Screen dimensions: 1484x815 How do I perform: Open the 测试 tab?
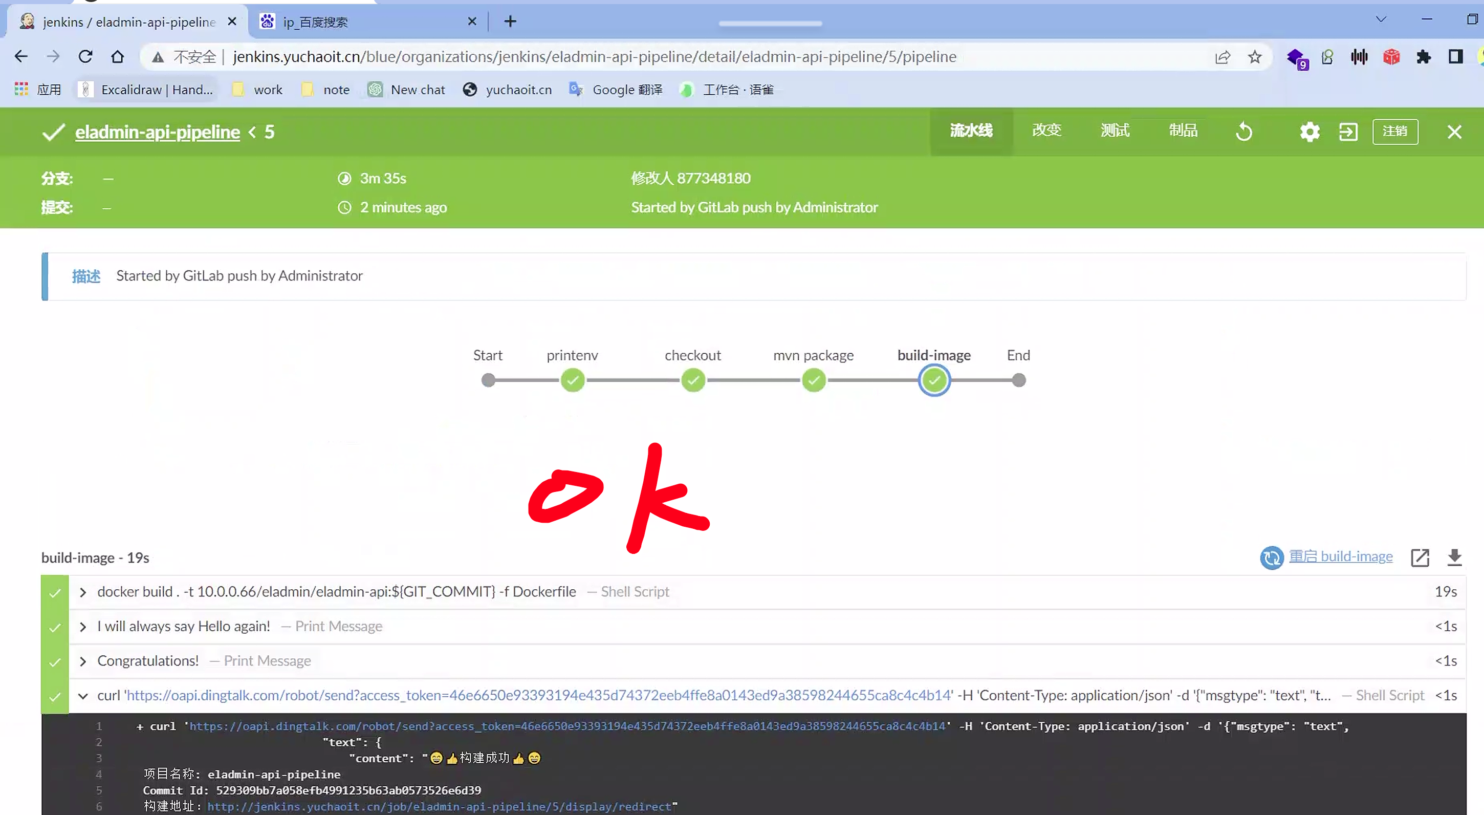(1115, 131)
